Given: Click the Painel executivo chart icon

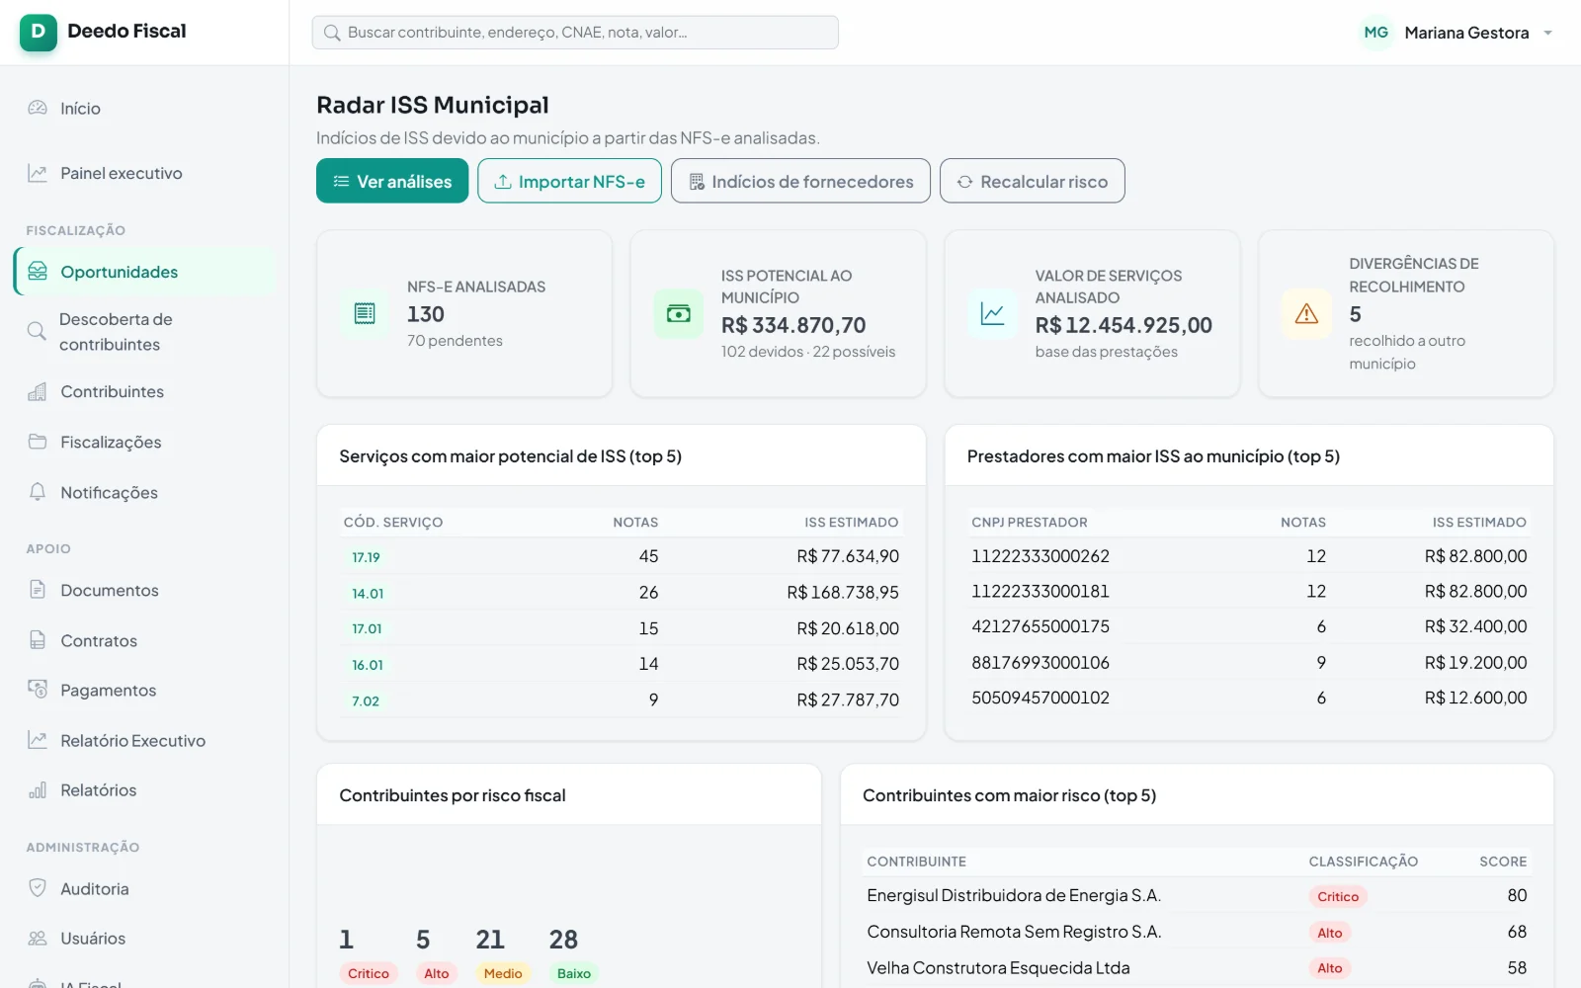Looking at the screenshot, I should coord(38,173).
